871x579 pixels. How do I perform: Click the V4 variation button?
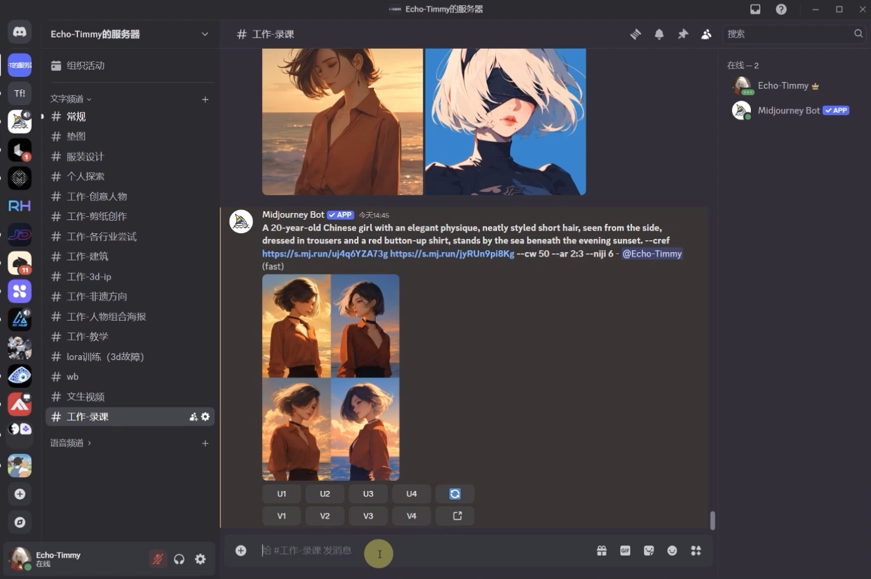pos(411,516)
